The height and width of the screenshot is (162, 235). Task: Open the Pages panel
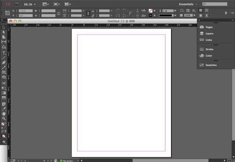[206, 27]
